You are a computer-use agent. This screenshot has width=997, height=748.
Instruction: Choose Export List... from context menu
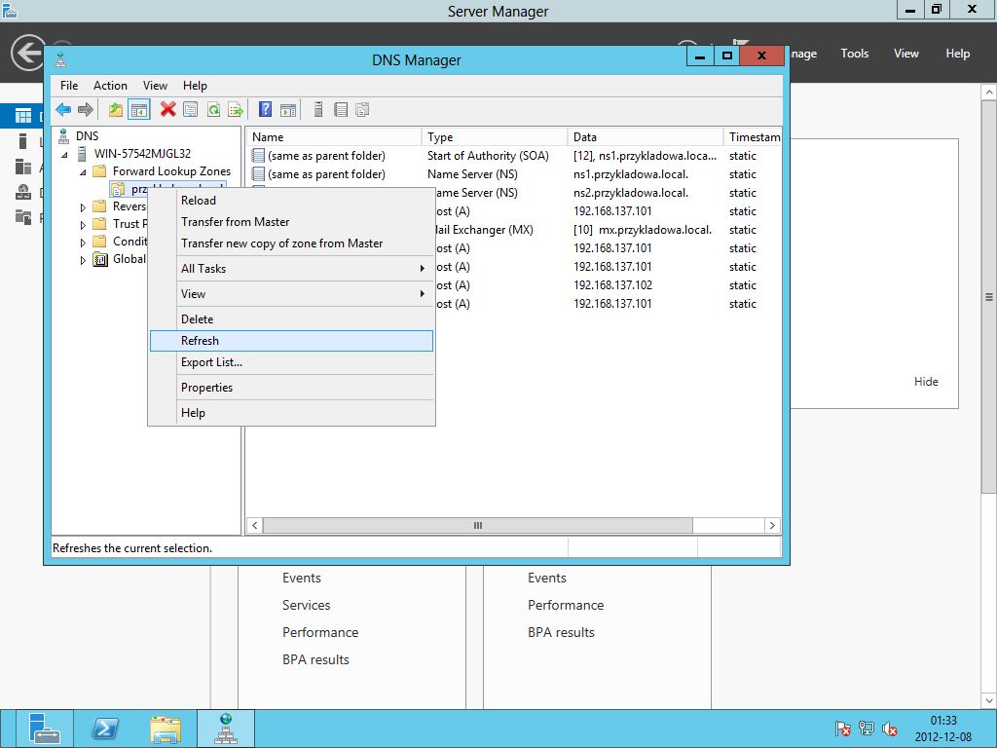292,362
